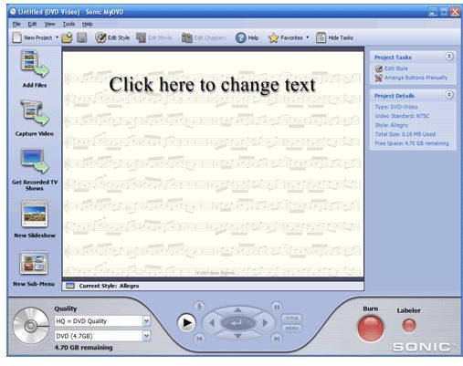The width and height of the screenshot is (463, 366).
Task: Open the File menu
Action: click(16, 24)
